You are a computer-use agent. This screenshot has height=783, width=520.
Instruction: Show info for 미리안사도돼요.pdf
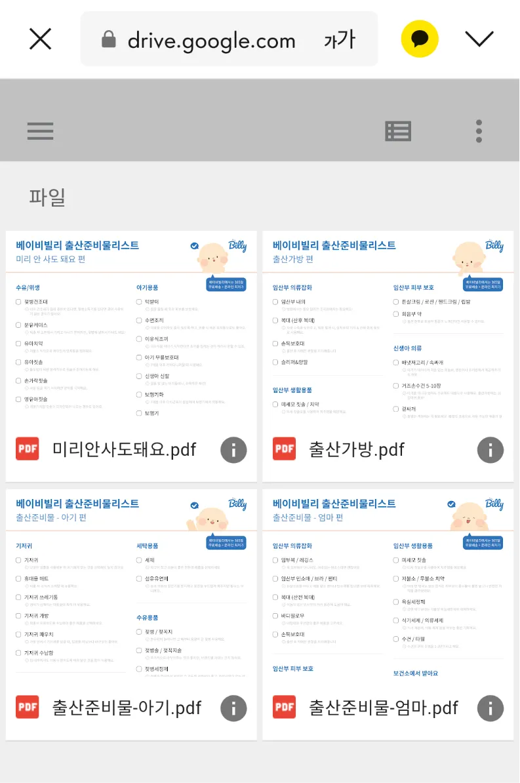click(x=234, y=450)
